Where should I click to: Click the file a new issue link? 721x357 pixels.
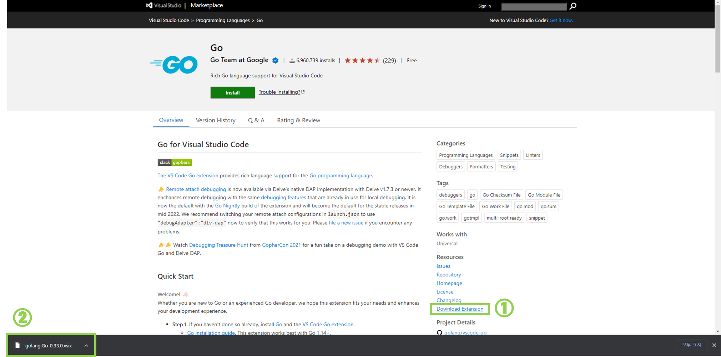pos(346,223)
